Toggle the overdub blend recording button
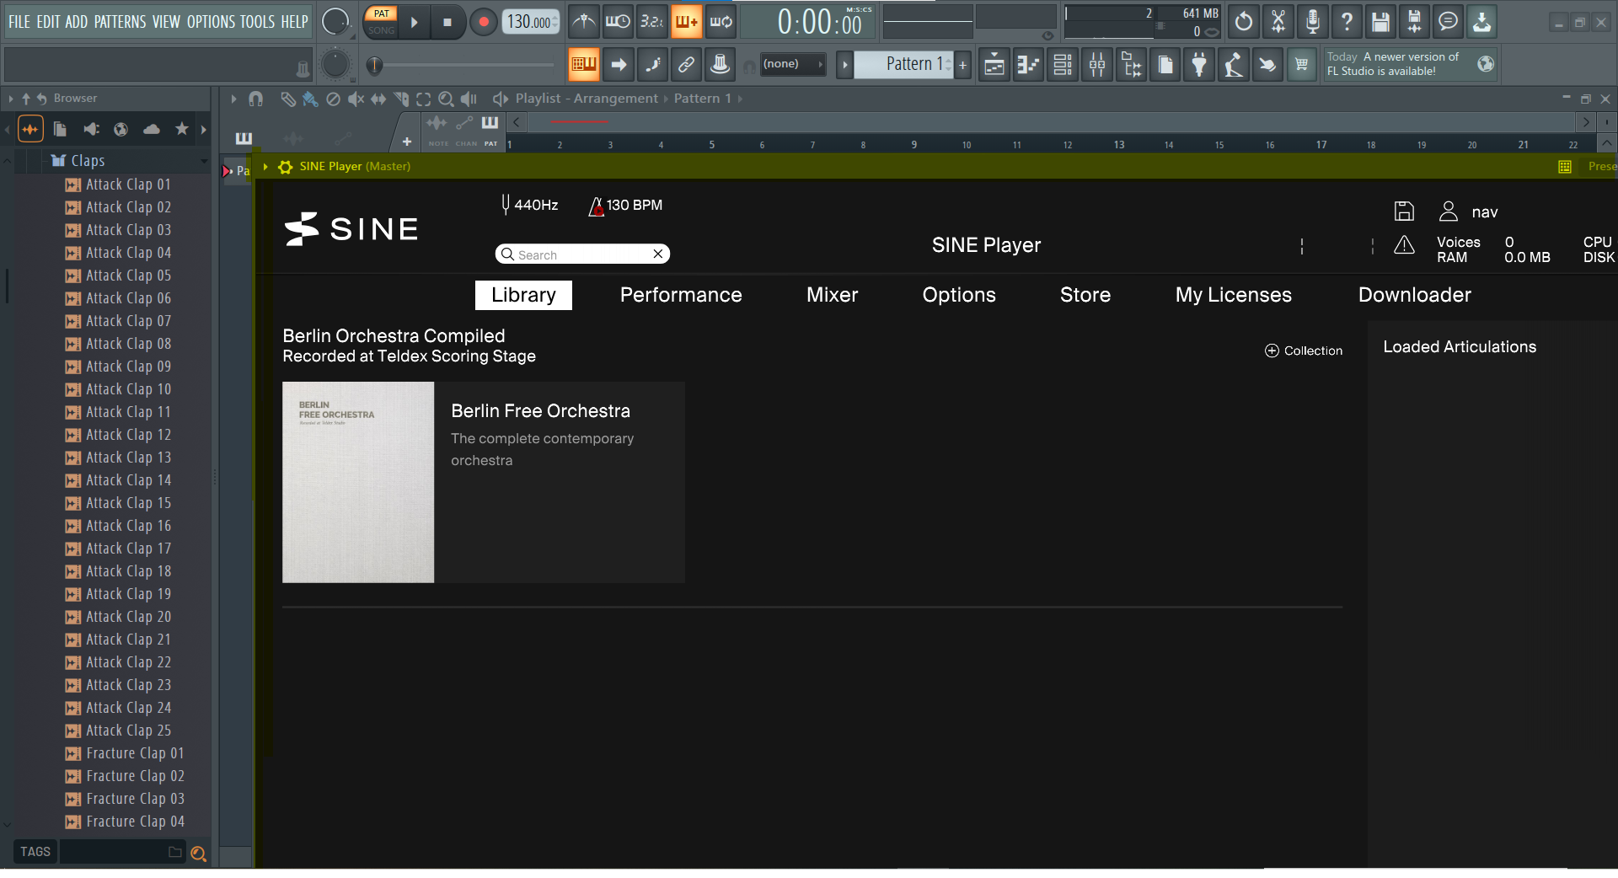Image resolution: width=1618 pixels, height=878 pixels. [x=686, y=22]
